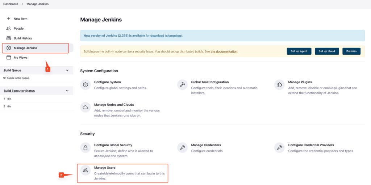Click 'Configure credentials' description text
Viewport: 371px width, 185px height.
[207, 151]
